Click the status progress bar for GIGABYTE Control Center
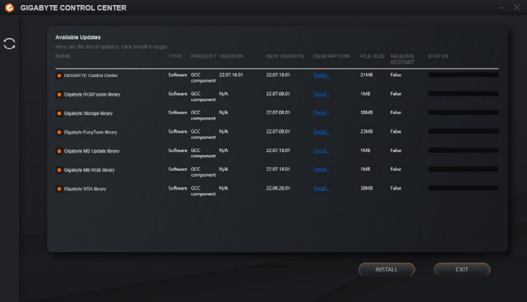Image resolution: width=527 pixels, height=302 pixels. [x=463, y=75]
